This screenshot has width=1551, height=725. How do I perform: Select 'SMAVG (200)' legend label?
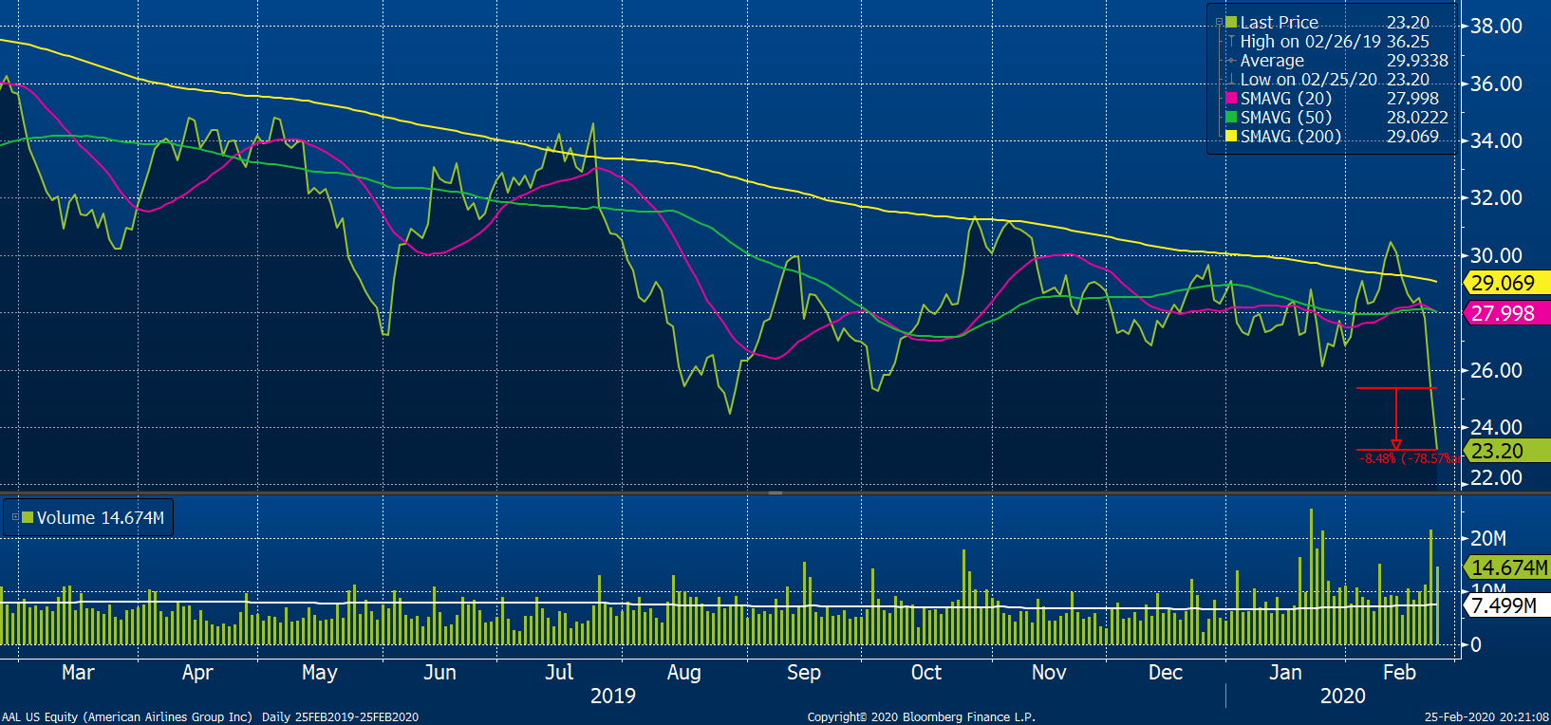tap(1290, 136)
